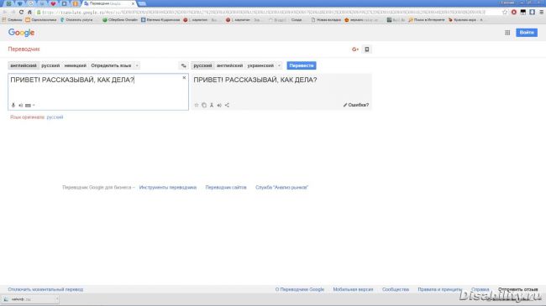
Task: Bookmark this page with star
Action: pyautogui.click(x=505, y=13)
